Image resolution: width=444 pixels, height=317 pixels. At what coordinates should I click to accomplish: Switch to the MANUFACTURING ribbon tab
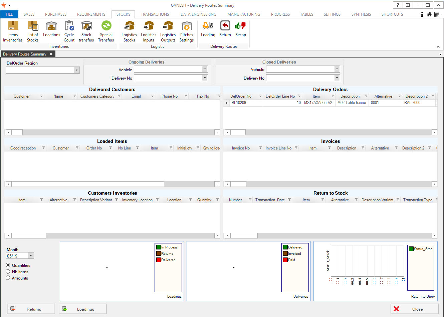click(x=243, y=14)
